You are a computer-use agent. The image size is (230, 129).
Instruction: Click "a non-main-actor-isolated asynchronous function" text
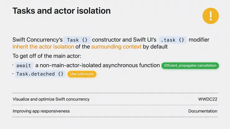coord(97,66)
